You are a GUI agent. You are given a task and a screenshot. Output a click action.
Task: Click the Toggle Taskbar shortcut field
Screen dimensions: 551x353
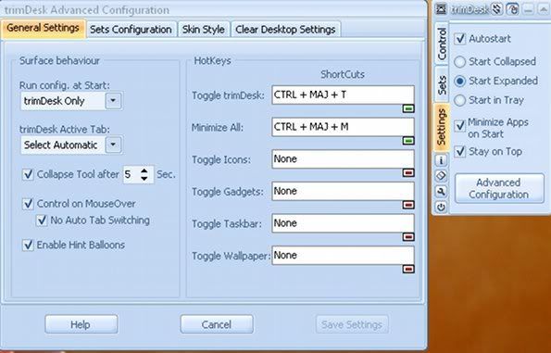tap(343, 223)
